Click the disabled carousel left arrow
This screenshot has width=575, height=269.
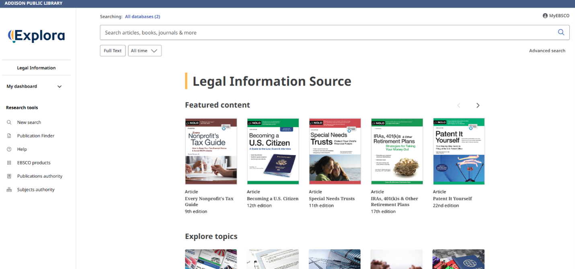(x=458, y=105)
